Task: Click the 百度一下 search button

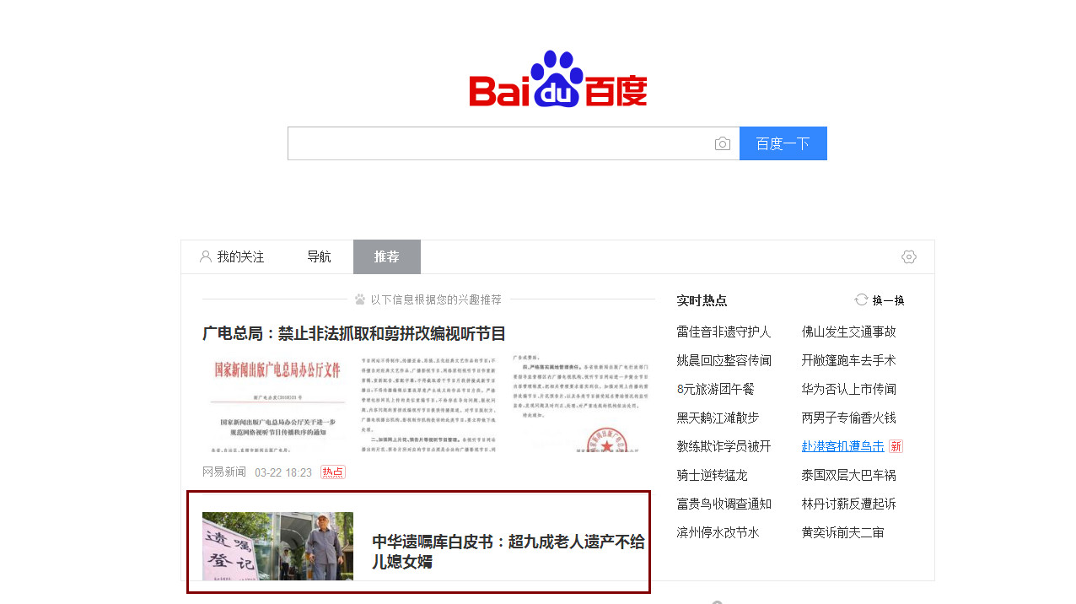Action: click(783, 143)
